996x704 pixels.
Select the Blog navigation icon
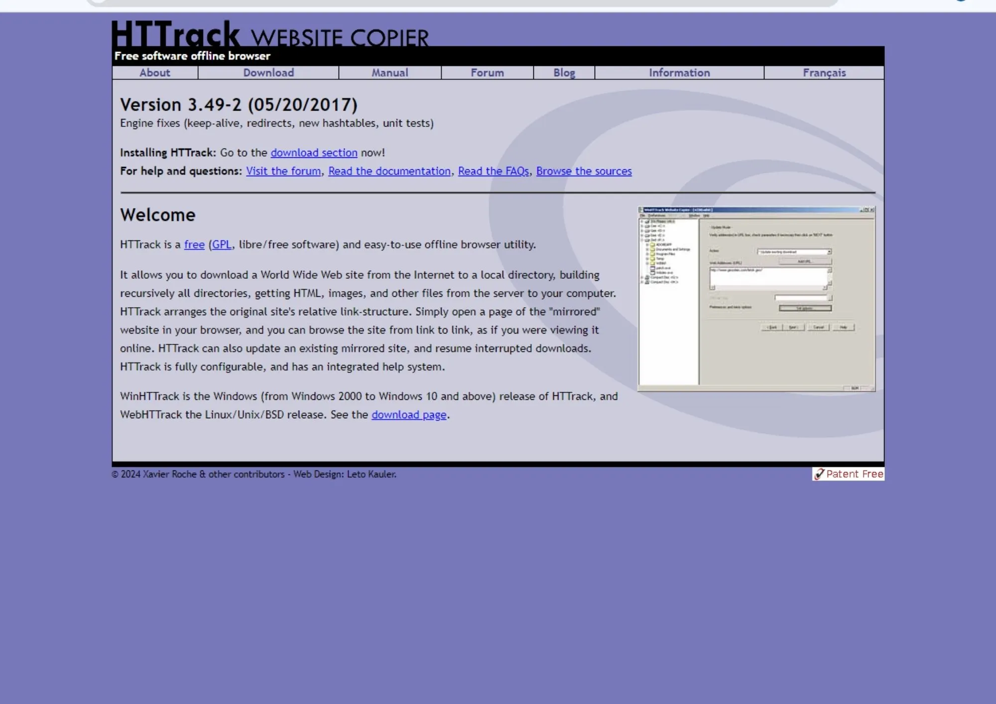[564, 72]
